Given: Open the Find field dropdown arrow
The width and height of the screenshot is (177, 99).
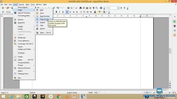Looking at the screenshot, I should (118, 8).
